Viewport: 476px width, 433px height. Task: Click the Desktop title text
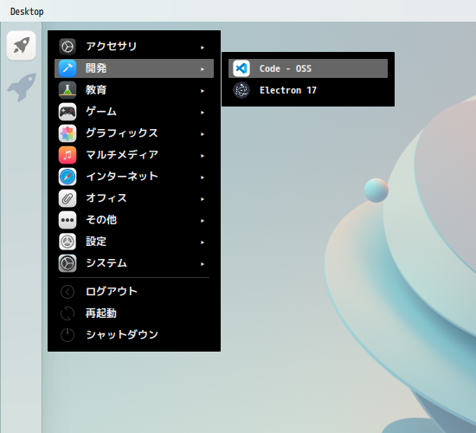coord(27,11)
